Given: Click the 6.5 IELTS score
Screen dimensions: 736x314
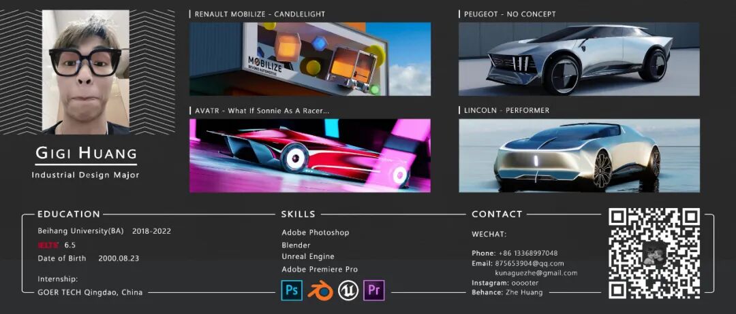Looking at the screenshot, I should [x=70, y=245].
